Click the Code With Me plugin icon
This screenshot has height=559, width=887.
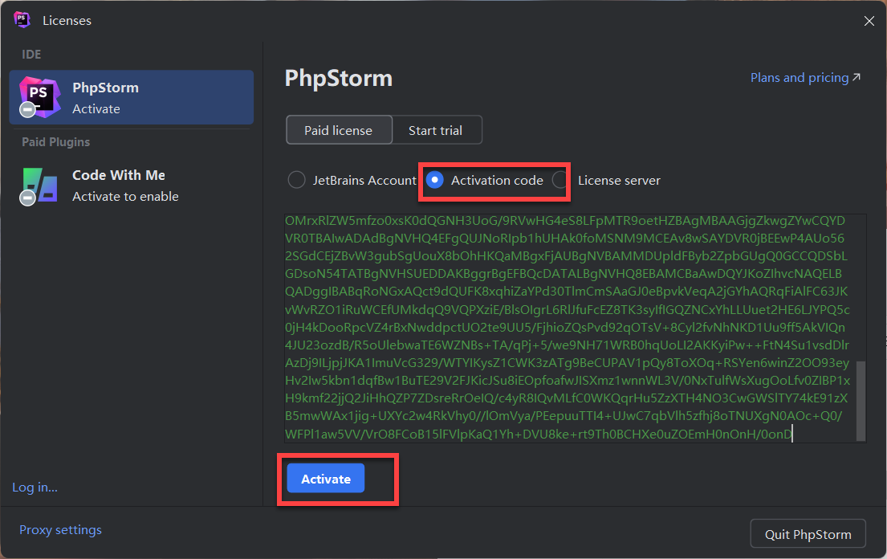[x=41, y=184]
